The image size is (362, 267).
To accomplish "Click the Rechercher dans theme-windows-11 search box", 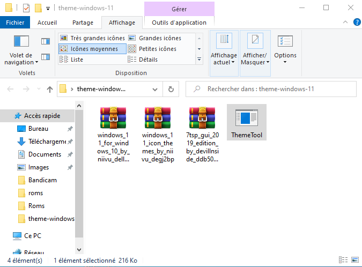I will tap(271, 89).
